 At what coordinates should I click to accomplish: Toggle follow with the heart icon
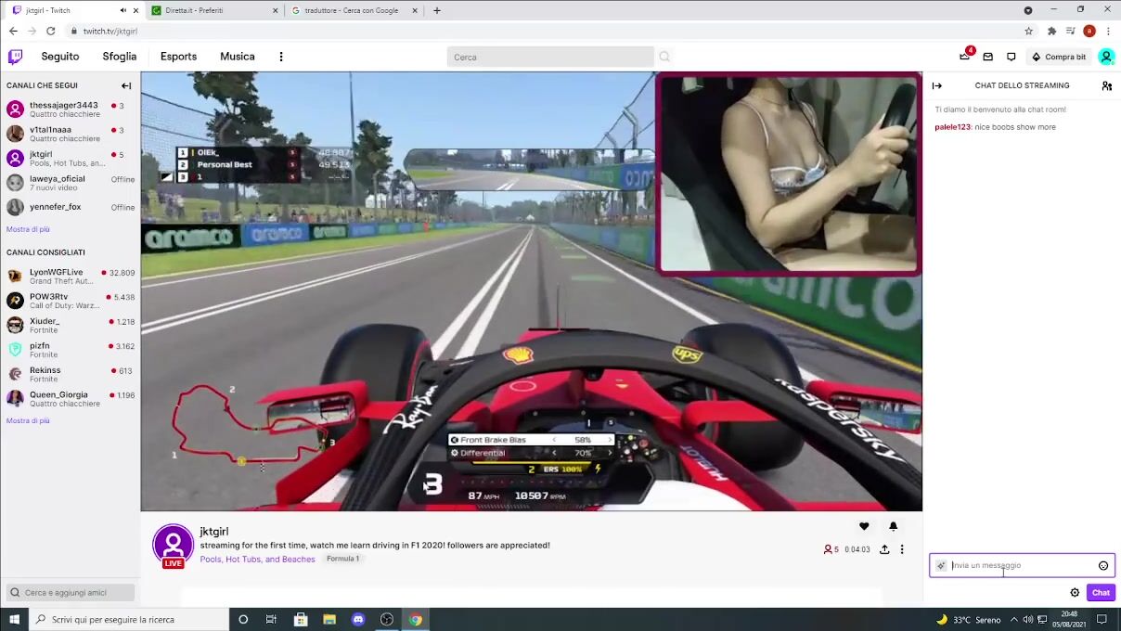(x=864, y=526)
